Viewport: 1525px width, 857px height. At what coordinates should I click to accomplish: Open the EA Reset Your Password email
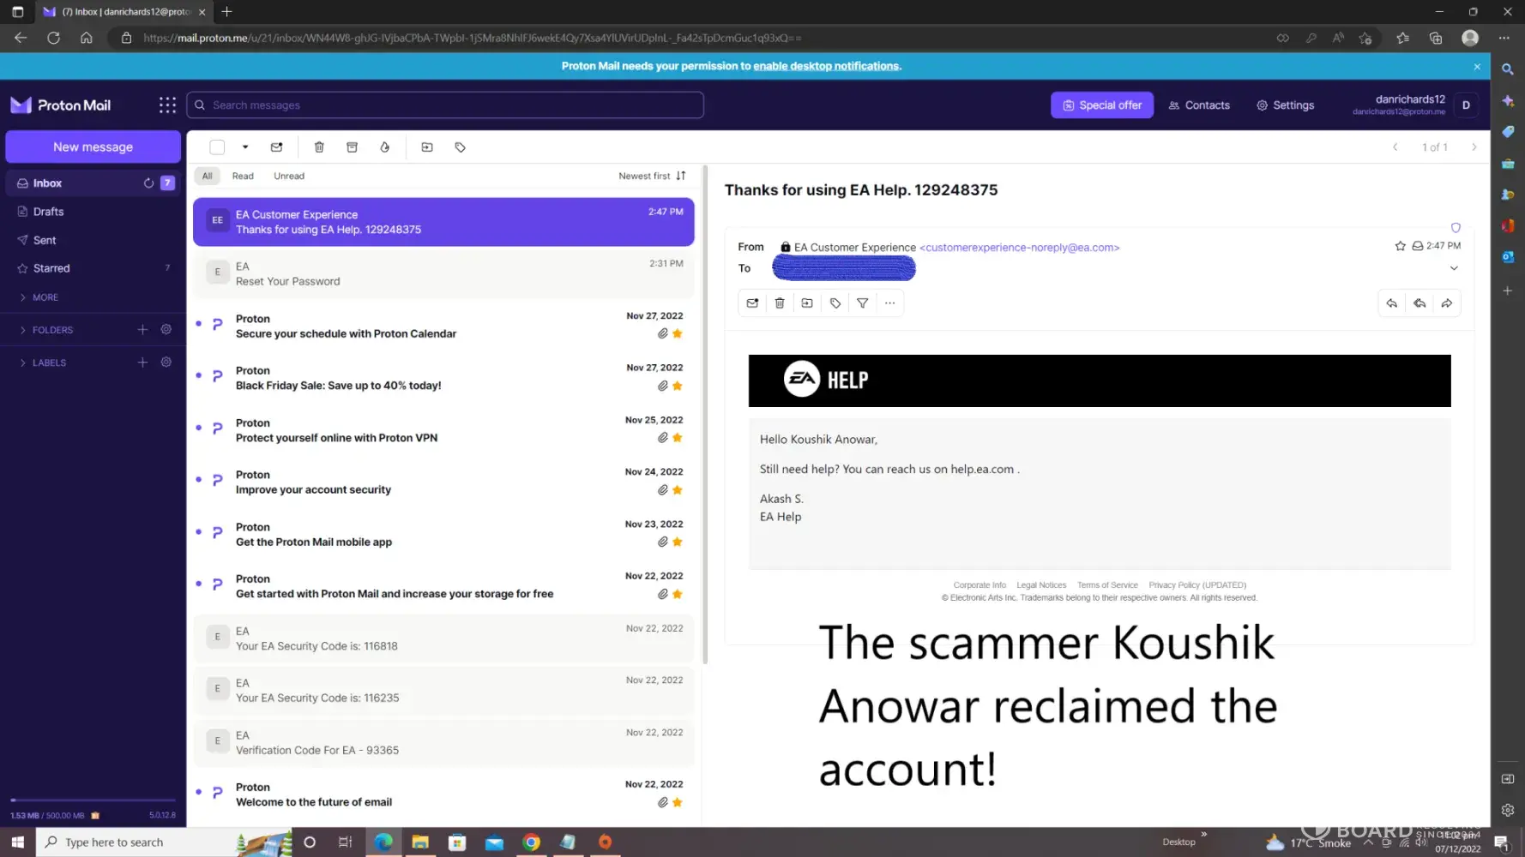pos(443,273)
